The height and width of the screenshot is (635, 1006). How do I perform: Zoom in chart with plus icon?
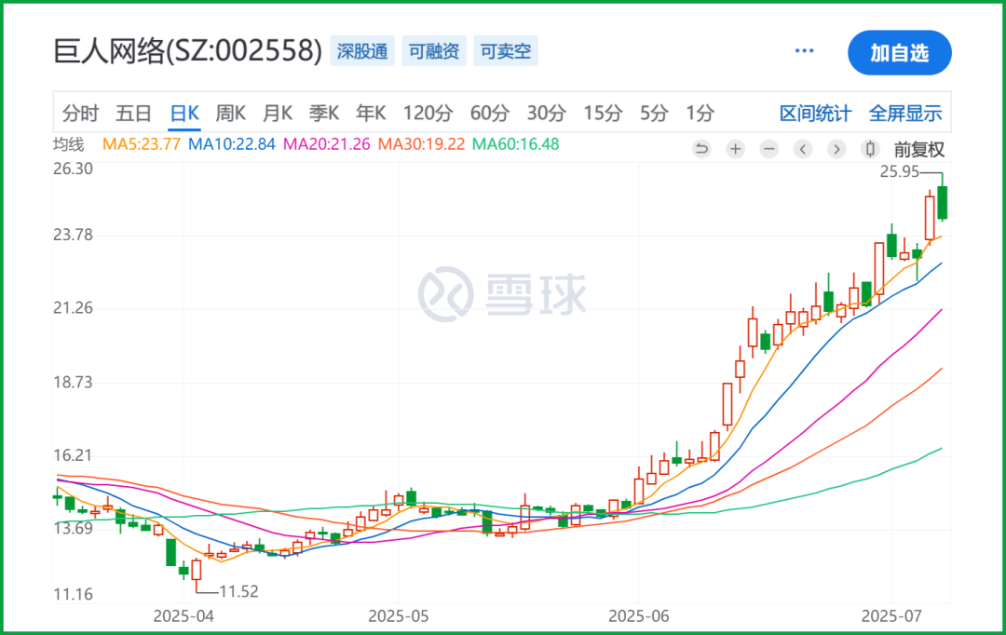point(735,150)
